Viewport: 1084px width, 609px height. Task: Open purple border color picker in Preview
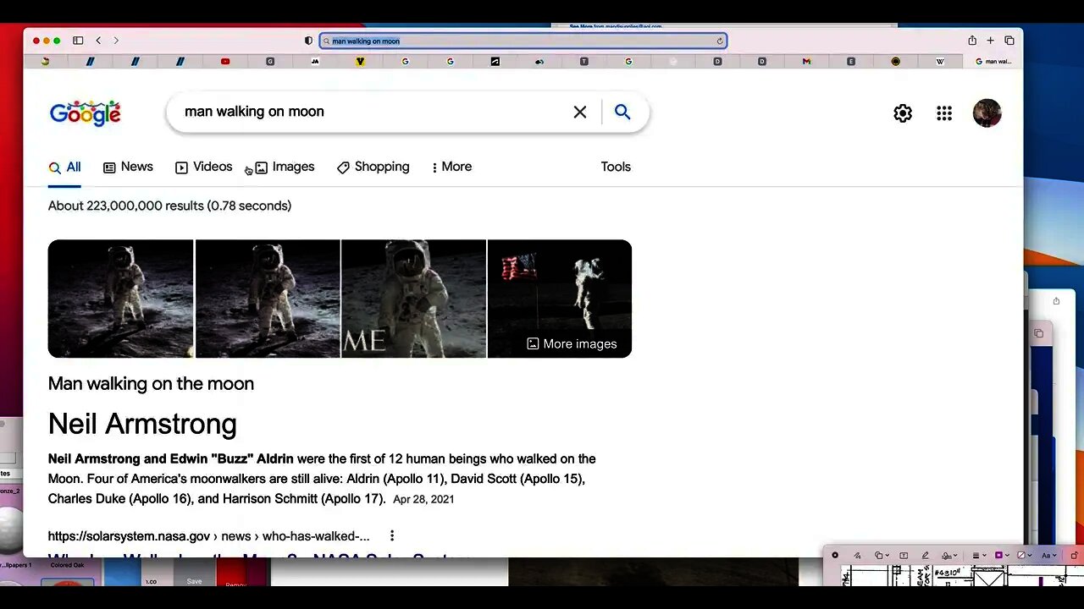click(1002, 556)
